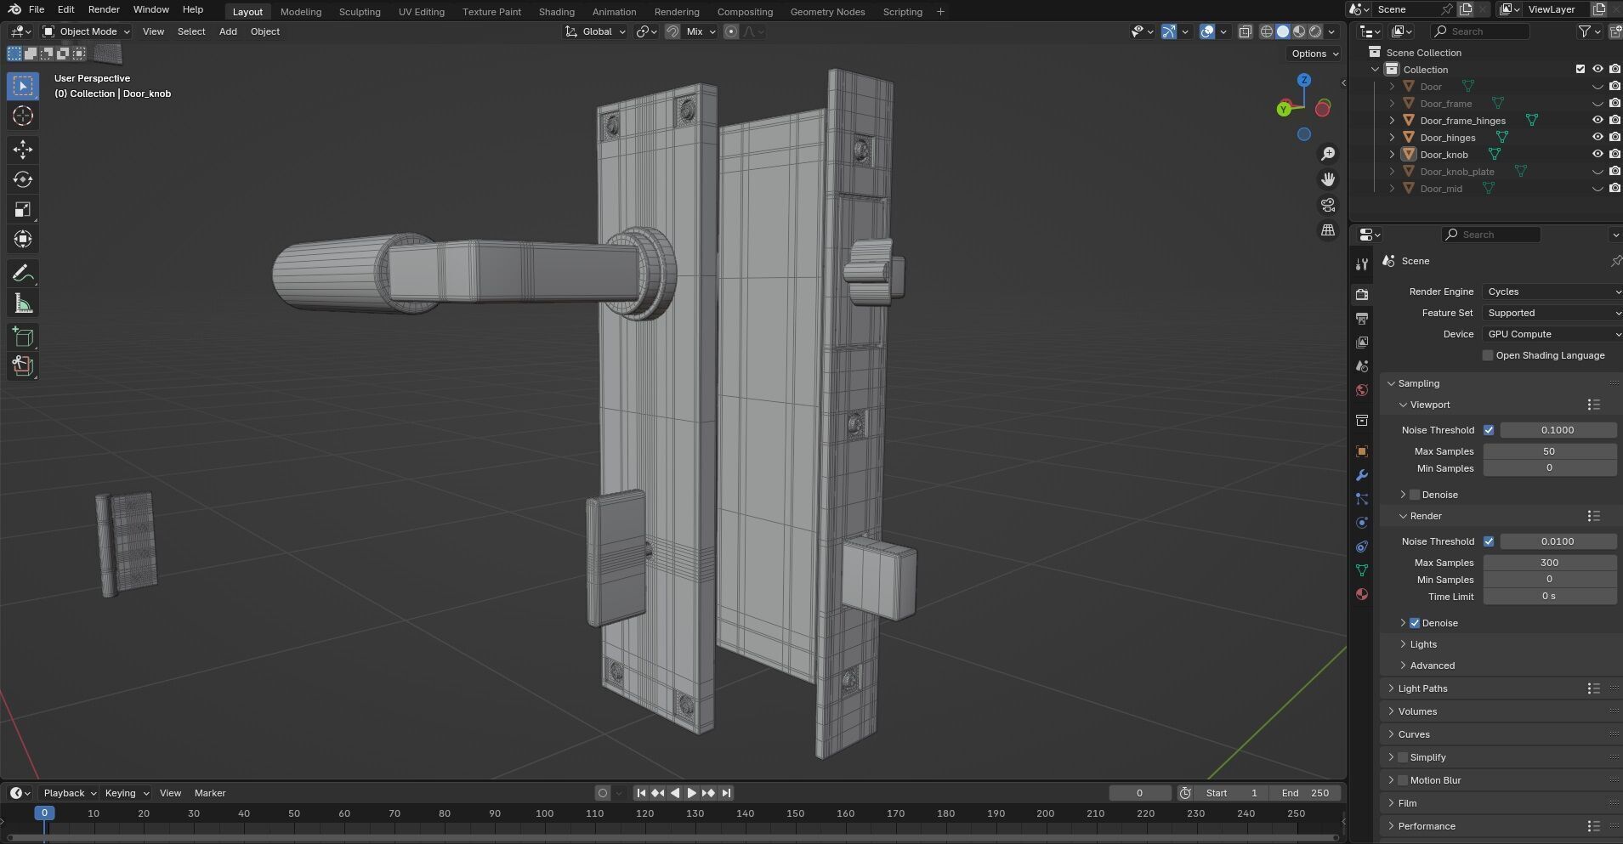Switch to the Modeling workspace tab

pyautogui.click(x=301, y=12)
